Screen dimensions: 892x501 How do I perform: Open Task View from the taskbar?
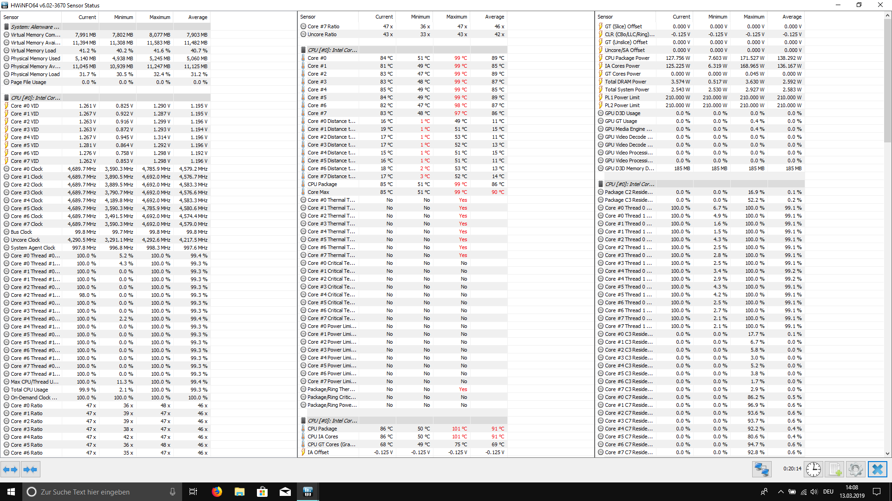click(193, 492)
